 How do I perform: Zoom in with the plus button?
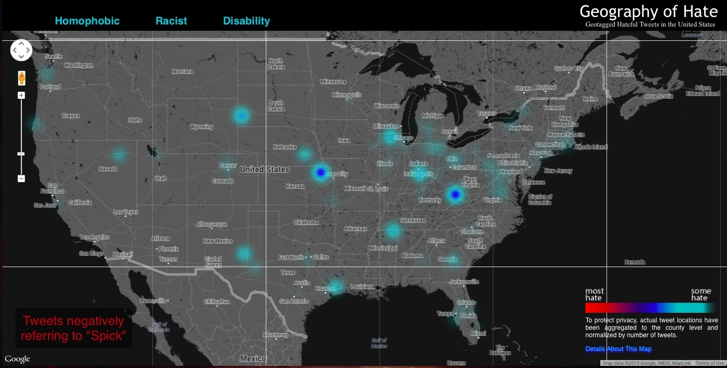coord(21,96)
